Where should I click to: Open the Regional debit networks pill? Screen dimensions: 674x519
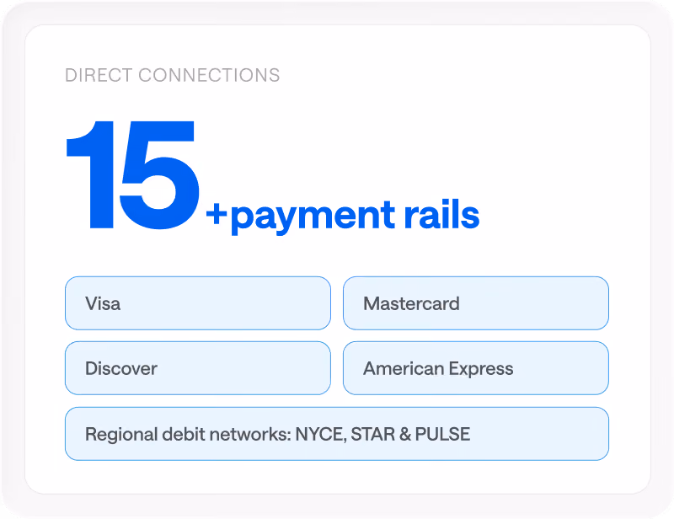pyautogui.click(x=336, y=434)
